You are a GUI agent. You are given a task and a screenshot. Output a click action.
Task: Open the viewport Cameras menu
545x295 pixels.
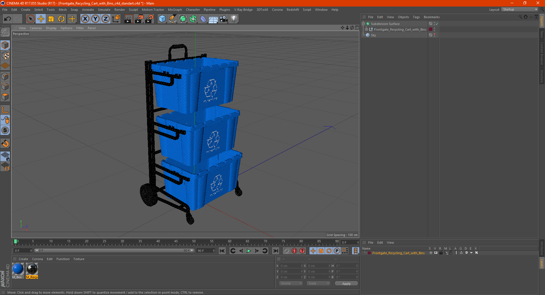click(x=36, y=28)
